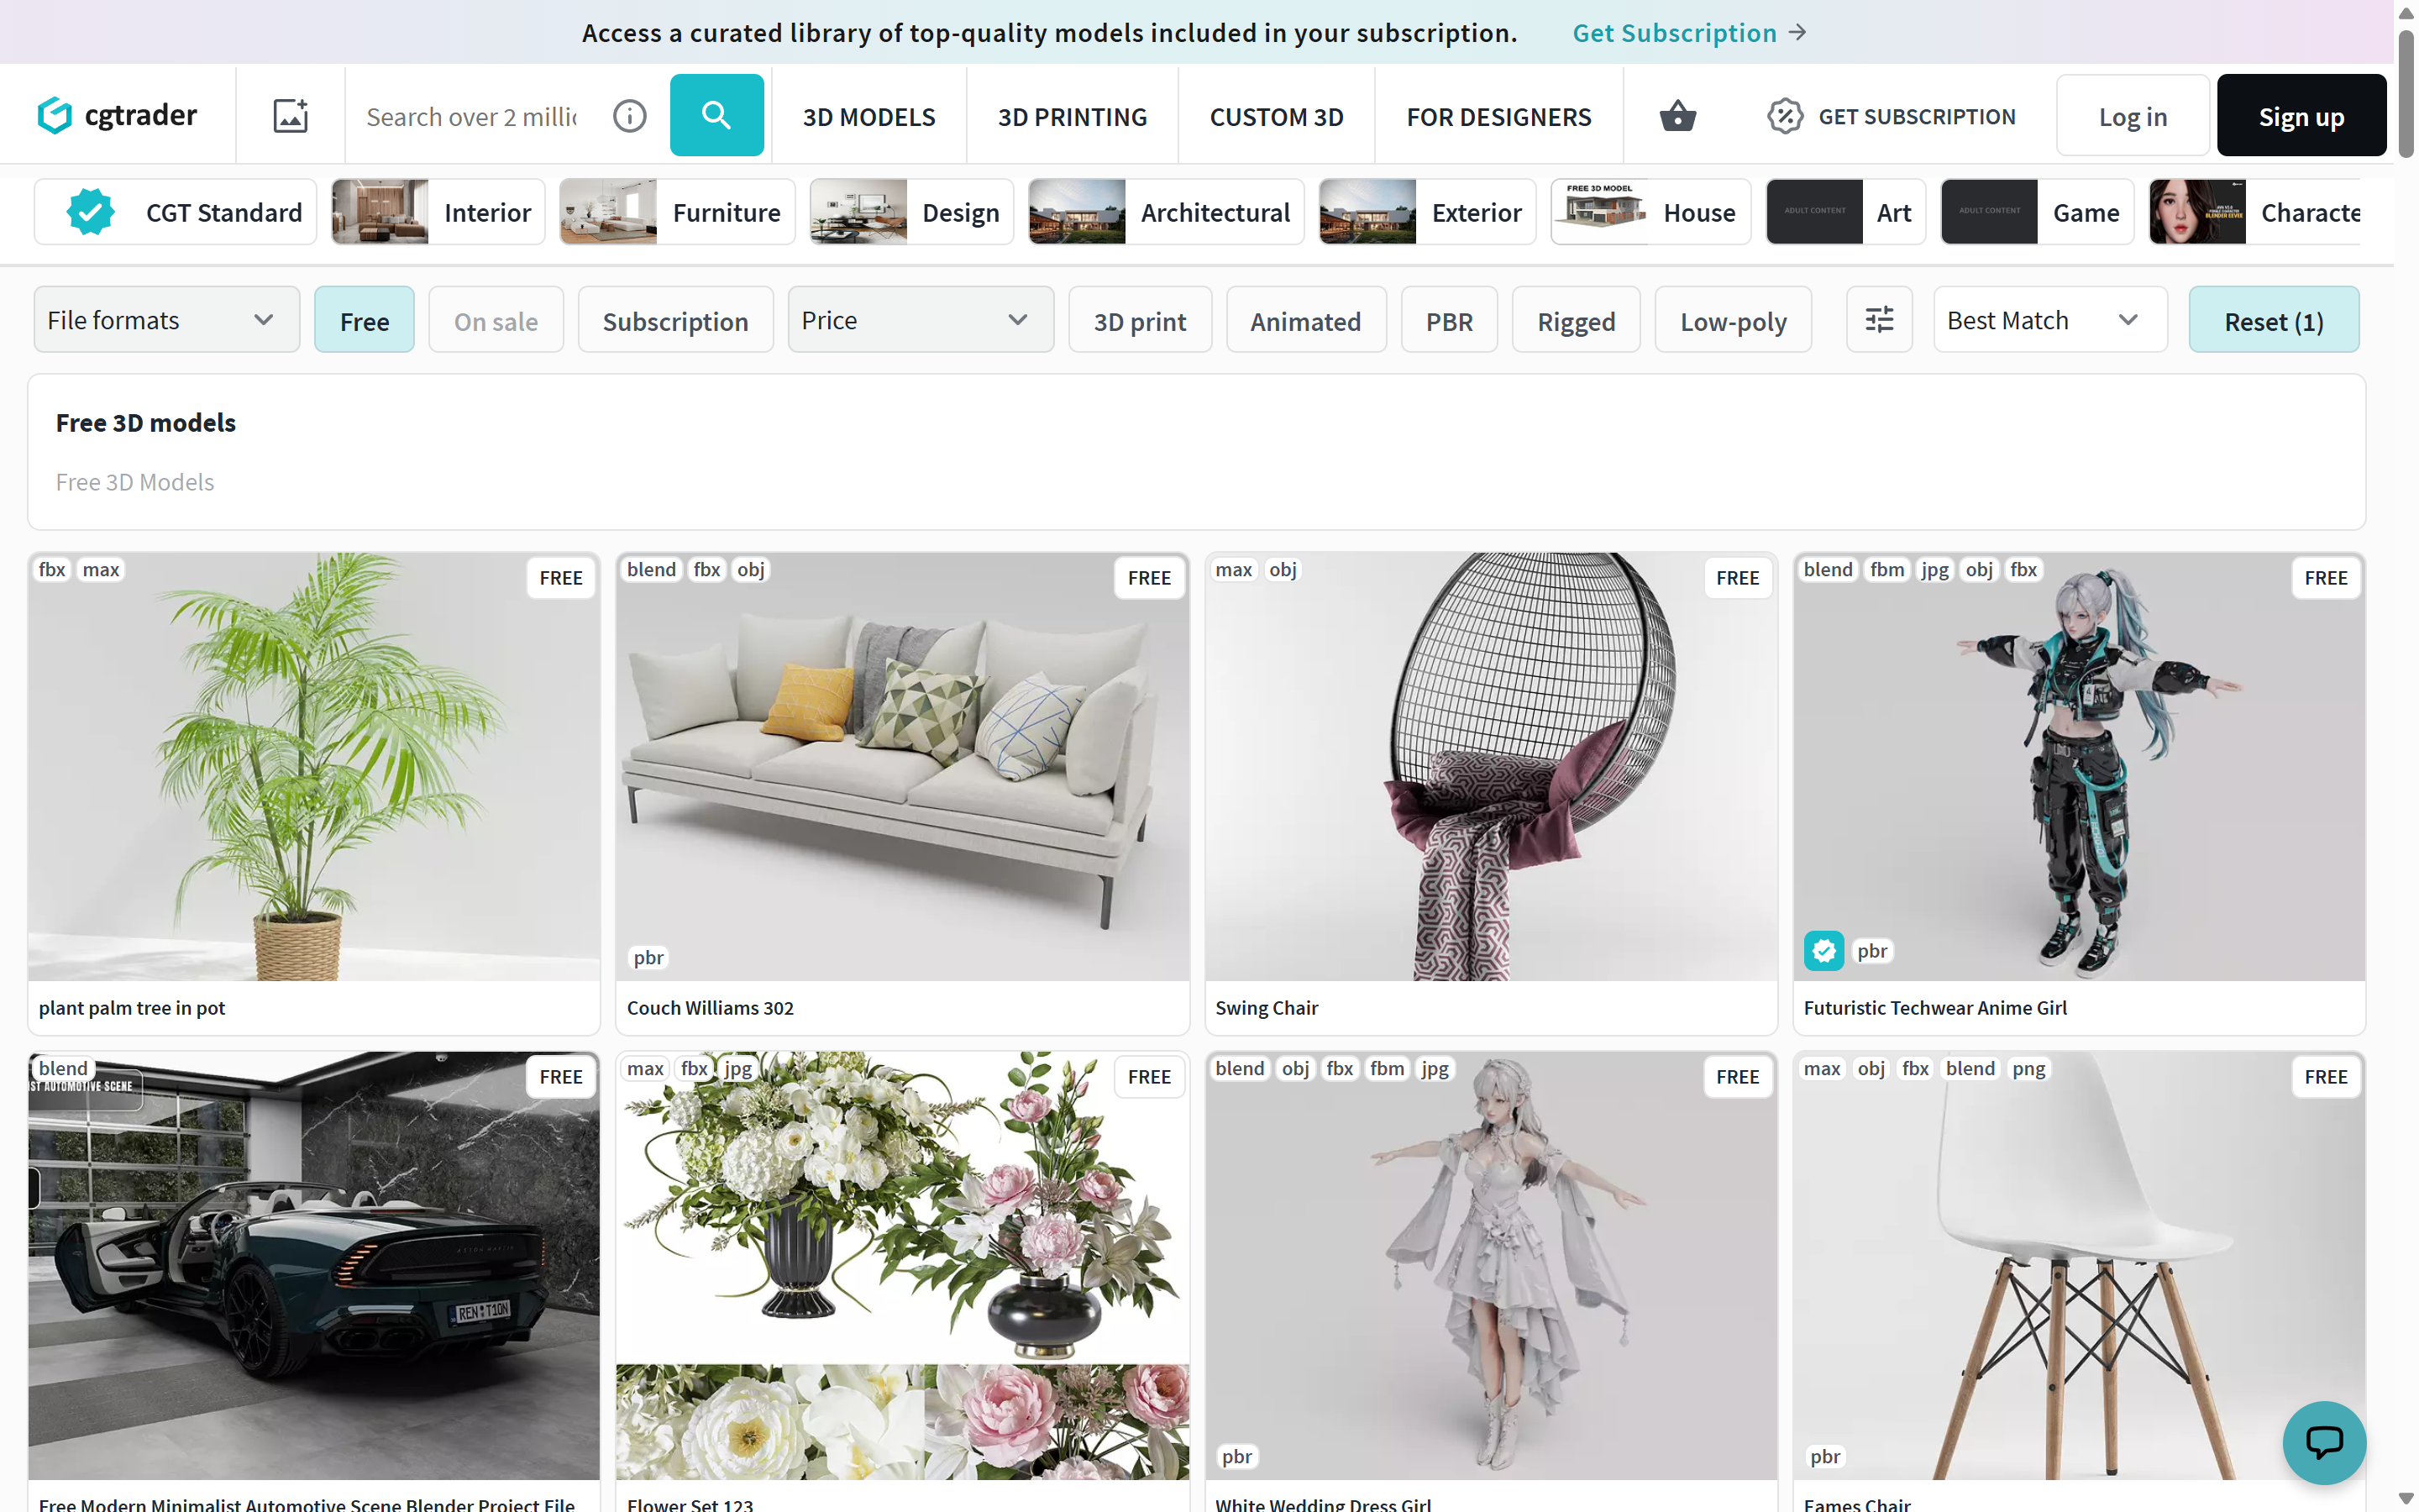Click the subscription discount badge icon
This screenshot has width=2419, height=1512.
1784,116
